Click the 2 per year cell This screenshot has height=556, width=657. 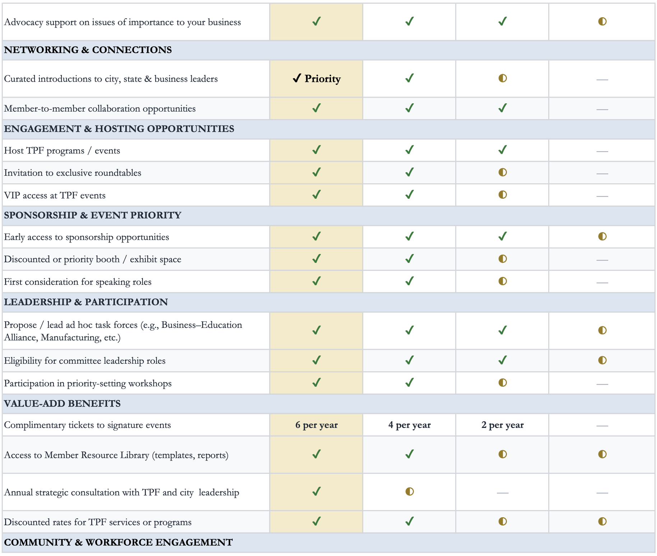[x=502, y=425]
